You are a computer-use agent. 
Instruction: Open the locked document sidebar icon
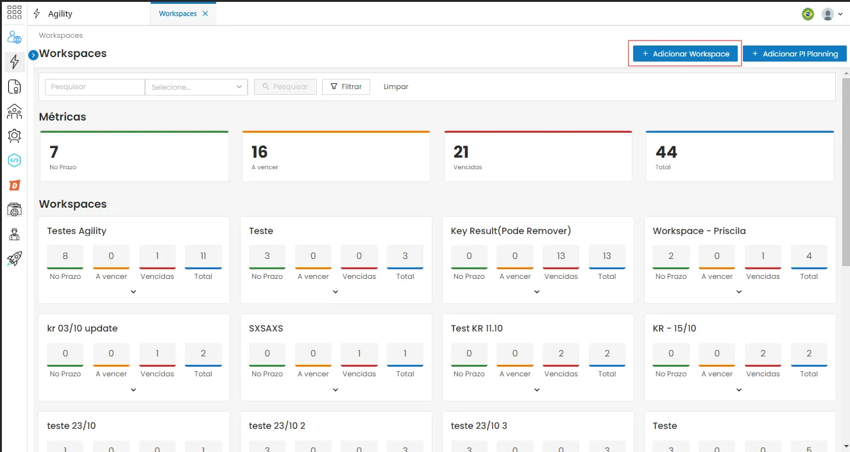[x=14, y=87]
